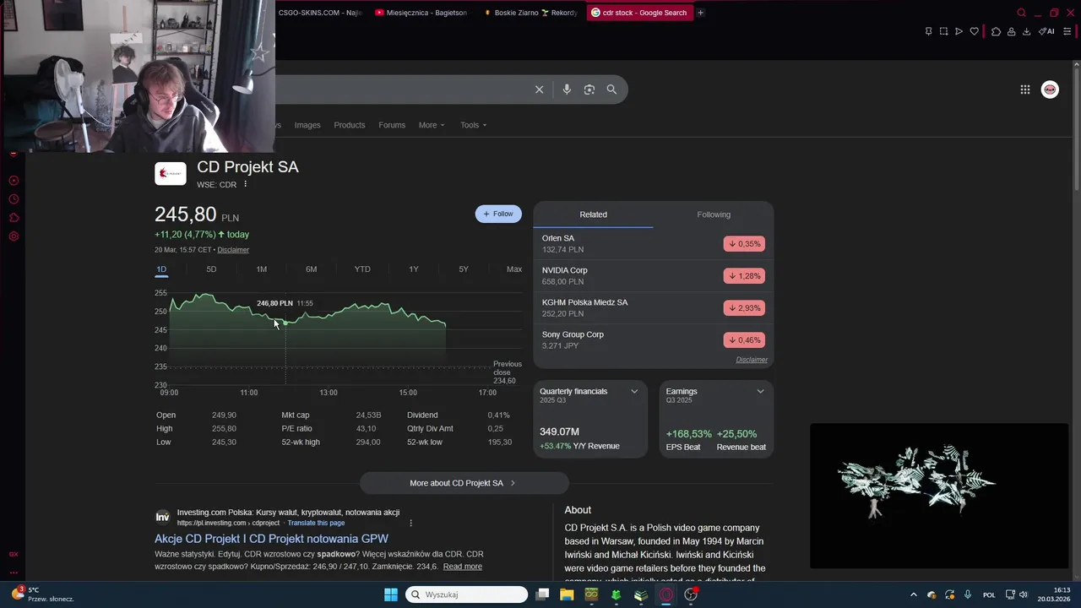Switch chart to the YTD range
Image resolution: width=1081 pixels, height=608 pixels.
click(x=362, y=269)
